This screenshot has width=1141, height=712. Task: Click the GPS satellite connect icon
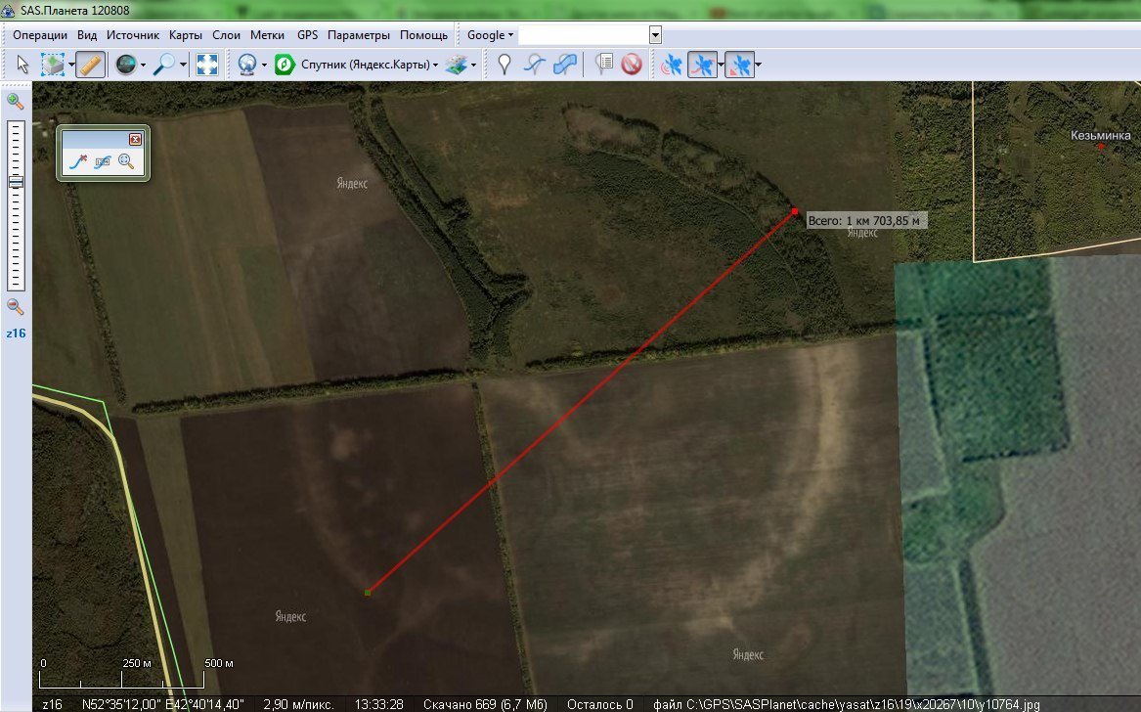(672, 65)
